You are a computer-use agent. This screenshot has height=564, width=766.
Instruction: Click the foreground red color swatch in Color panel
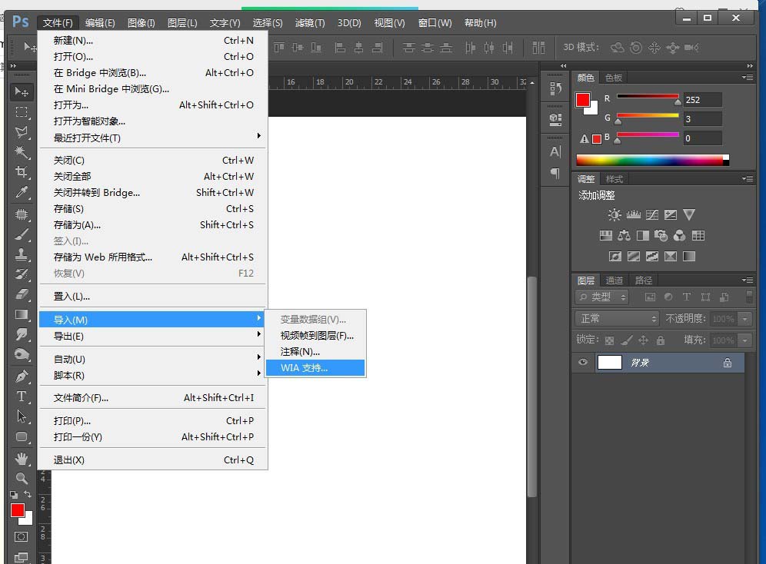(583, 100)
